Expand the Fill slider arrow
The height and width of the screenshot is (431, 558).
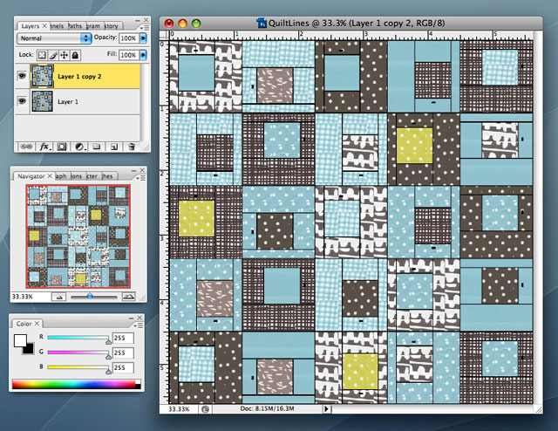tap(143, 54)
